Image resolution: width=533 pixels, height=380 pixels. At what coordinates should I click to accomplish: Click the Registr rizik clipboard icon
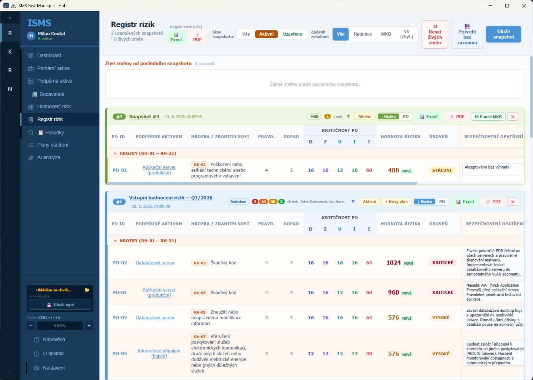pyautogui.click(x=31, y=119)
